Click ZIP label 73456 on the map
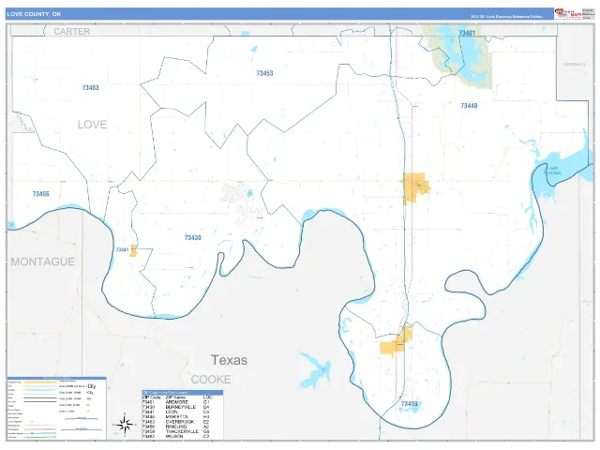The width and height of the screenshot is (600, 450). [41, 194]
